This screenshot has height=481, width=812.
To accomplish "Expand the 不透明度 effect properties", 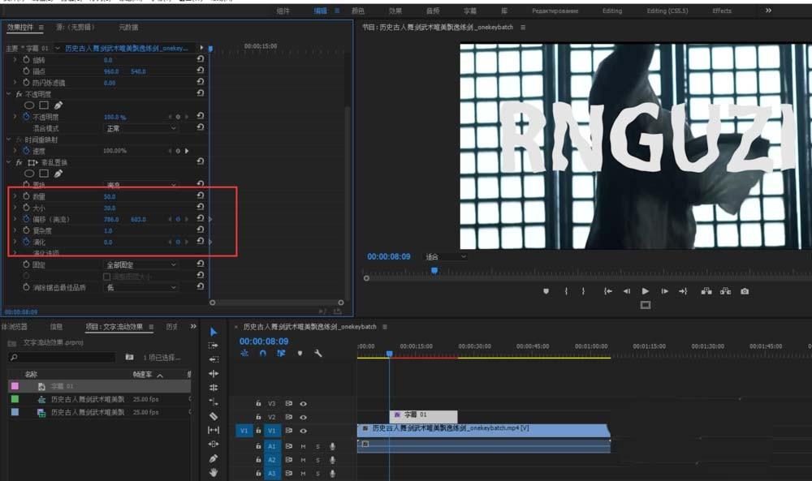I will [x=7, y=93].
